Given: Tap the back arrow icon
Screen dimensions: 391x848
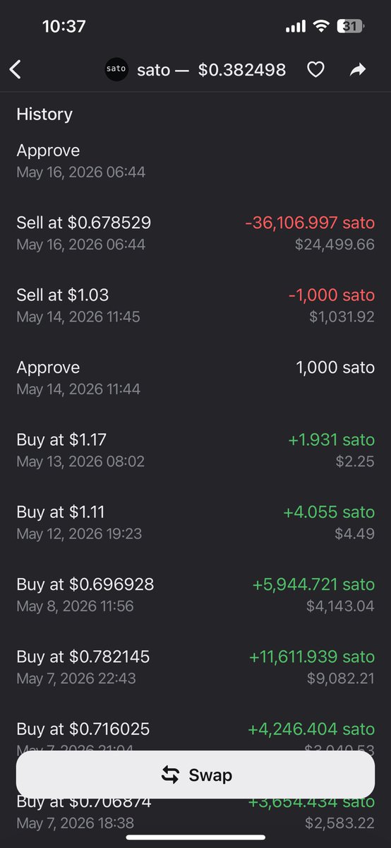Looking at the screenshot, I should 16,69.
